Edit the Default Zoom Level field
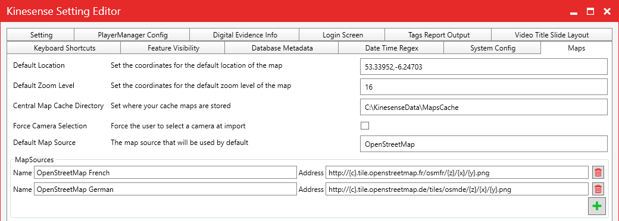619x221 pixels. tap(483, 87)
